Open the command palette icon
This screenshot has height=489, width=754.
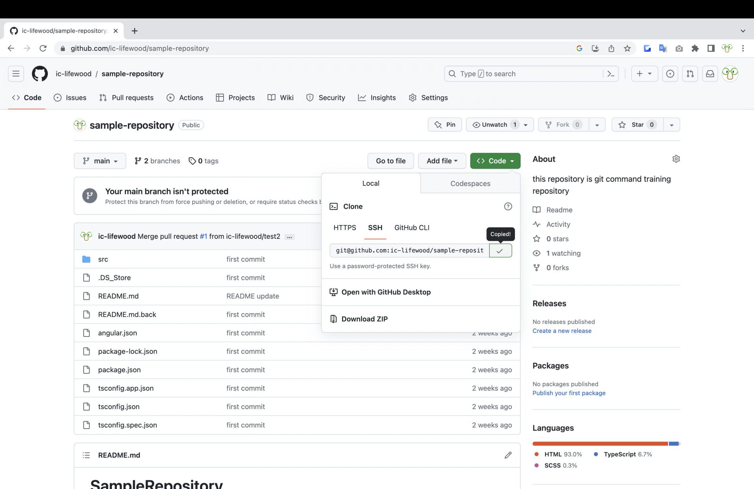pyautogui.click(x=611, y=74)
